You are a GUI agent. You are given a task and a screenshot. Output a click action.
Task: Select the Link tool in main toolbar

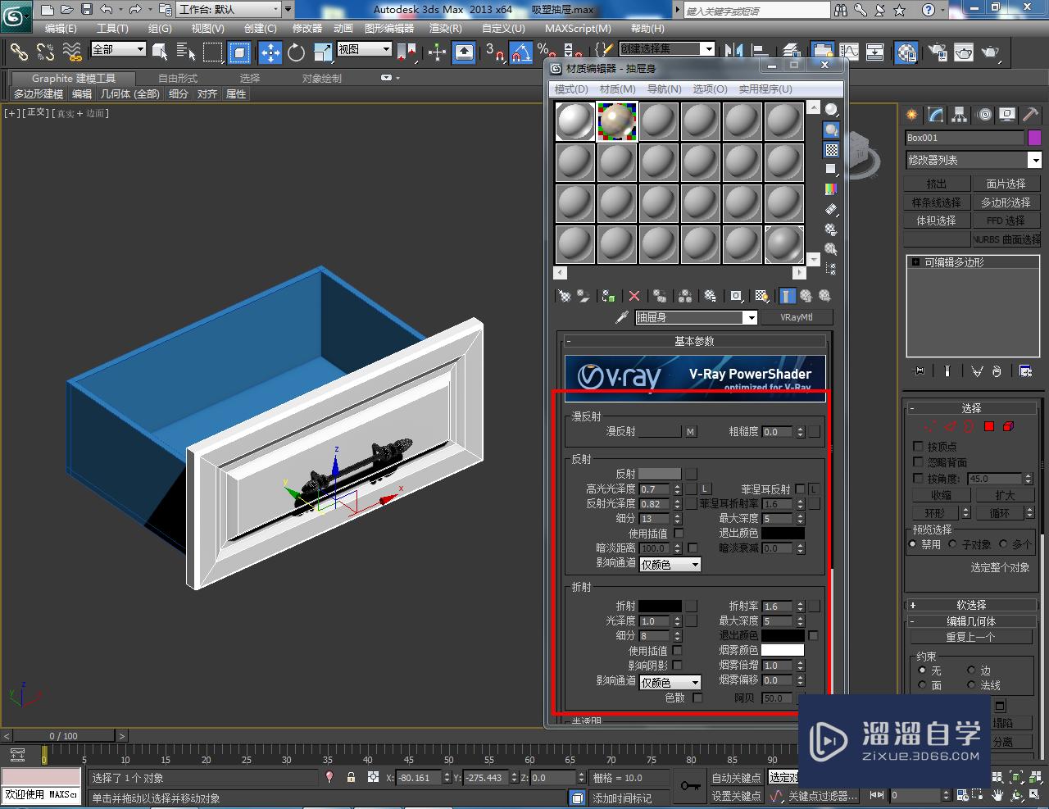coord(19,52)
